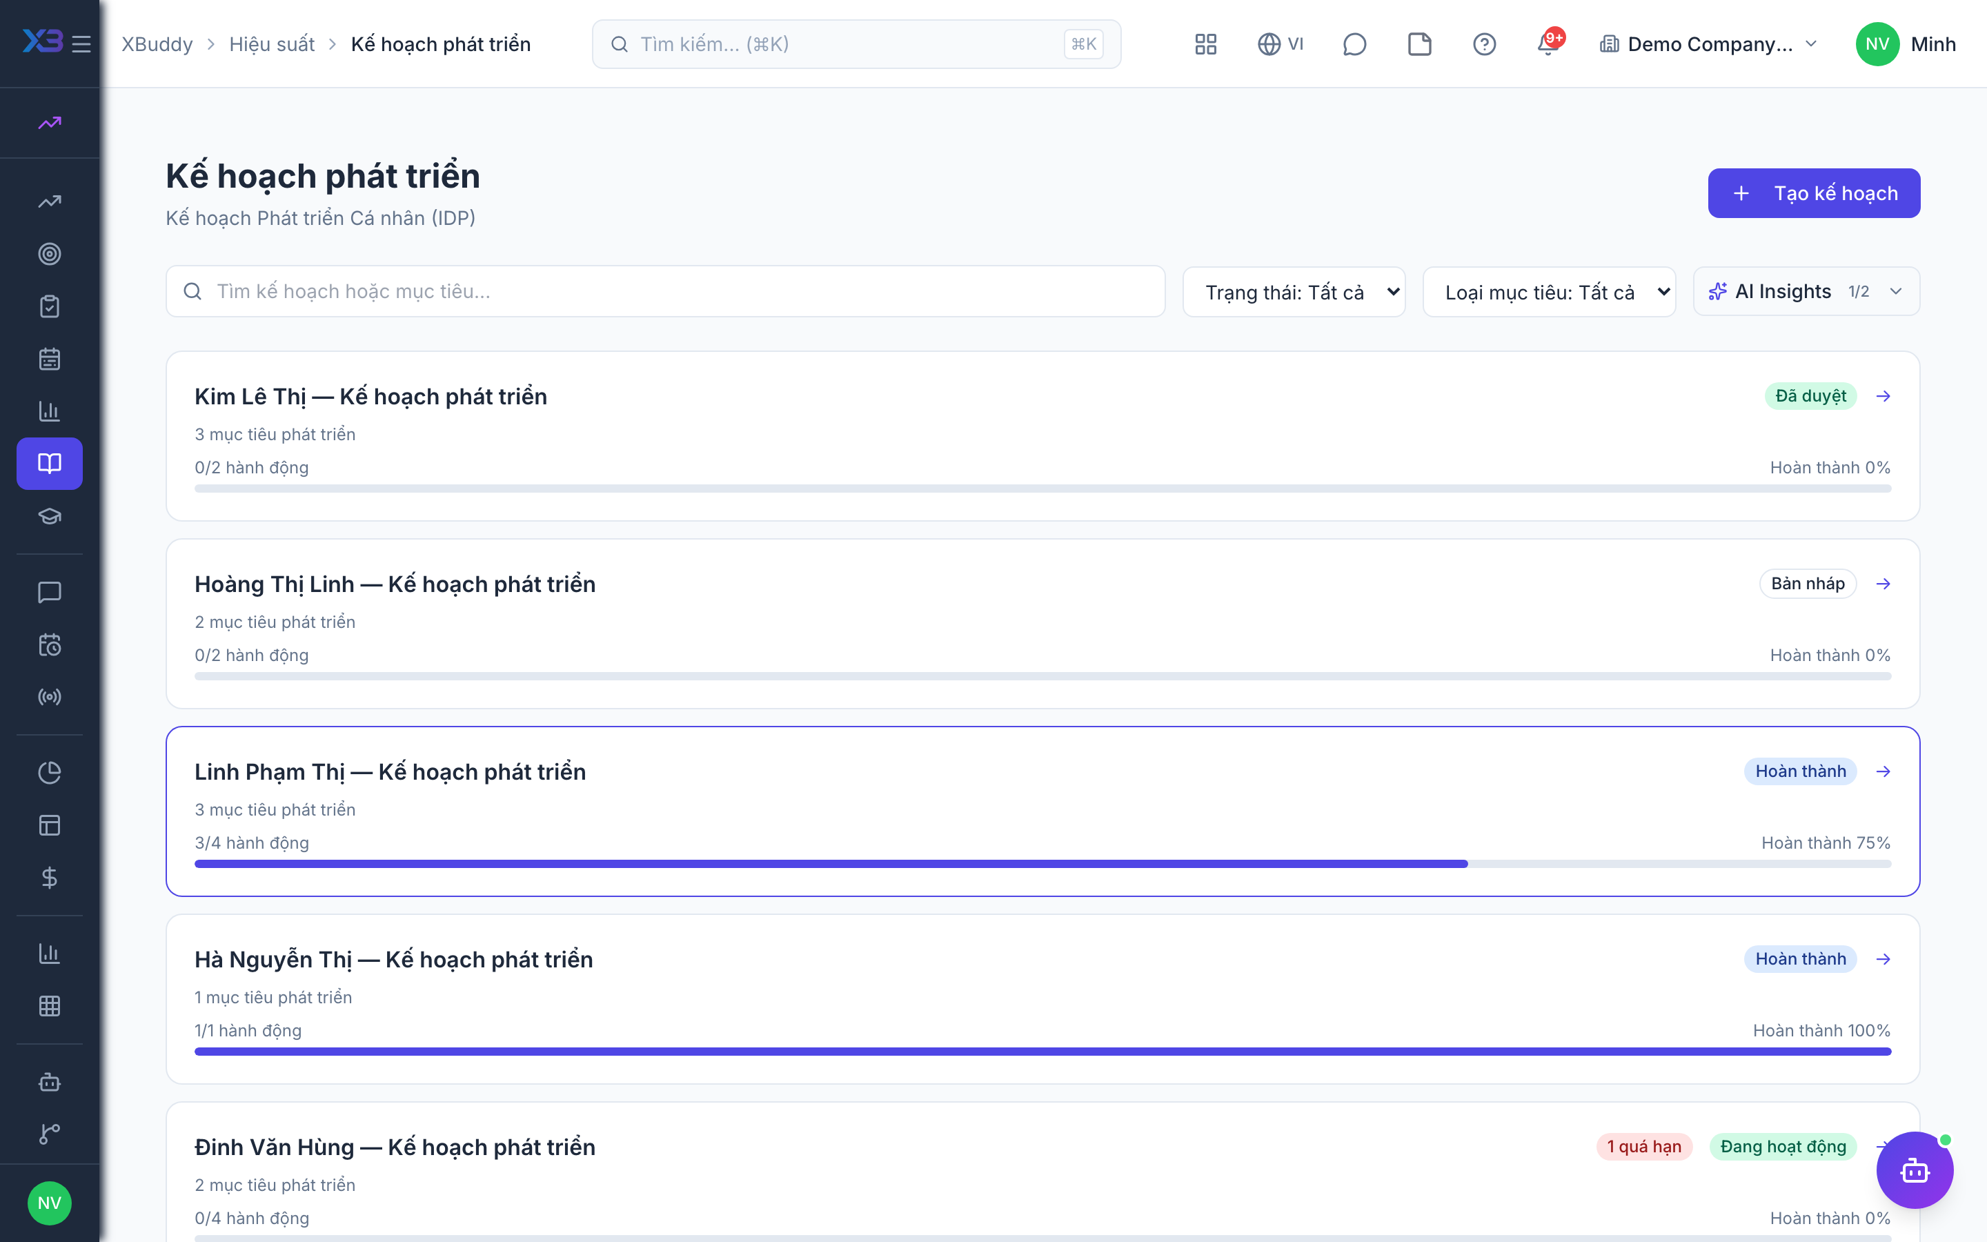
Task: Open the AI assistant robot floating button
Action: coord(1915,1170)
